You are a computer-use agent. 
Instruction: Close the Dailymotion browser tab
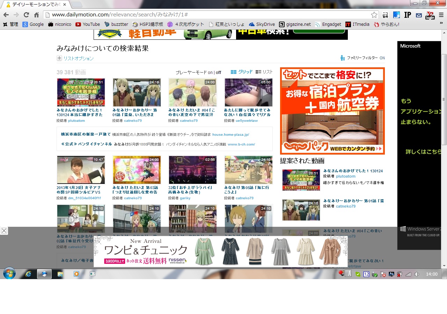tap(64, 5)
